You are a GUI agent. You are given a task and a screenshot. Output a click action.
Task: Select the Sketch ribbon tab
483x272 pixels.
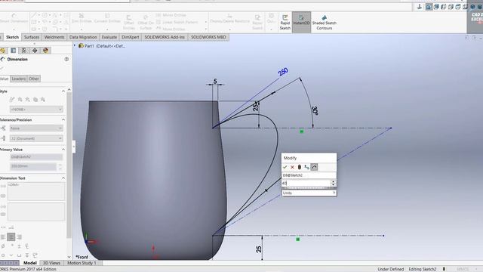click(x=12, y=37)
